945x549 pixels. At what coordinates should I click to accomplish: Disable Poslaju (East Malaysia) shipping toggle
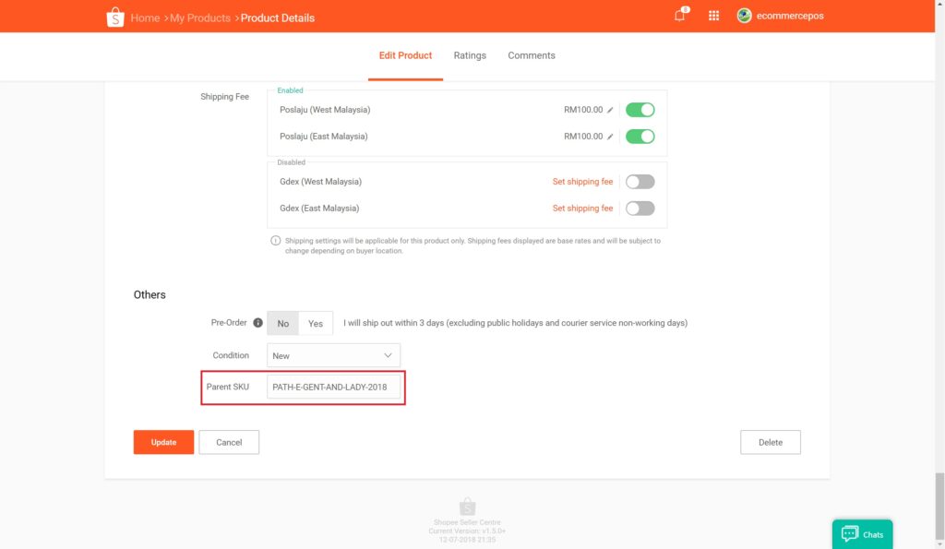point(640,137)
